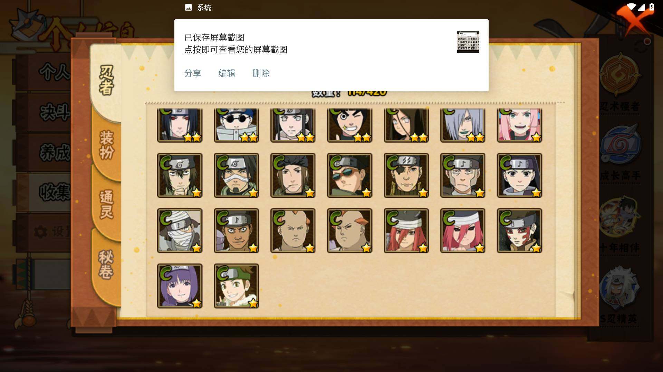663x372 pixels.
Task: Open the 收集 collection menu item
Action: click(x=55, y=192)
